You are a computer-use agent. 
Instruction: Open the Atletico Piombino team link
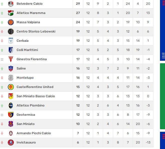(30, 105)
